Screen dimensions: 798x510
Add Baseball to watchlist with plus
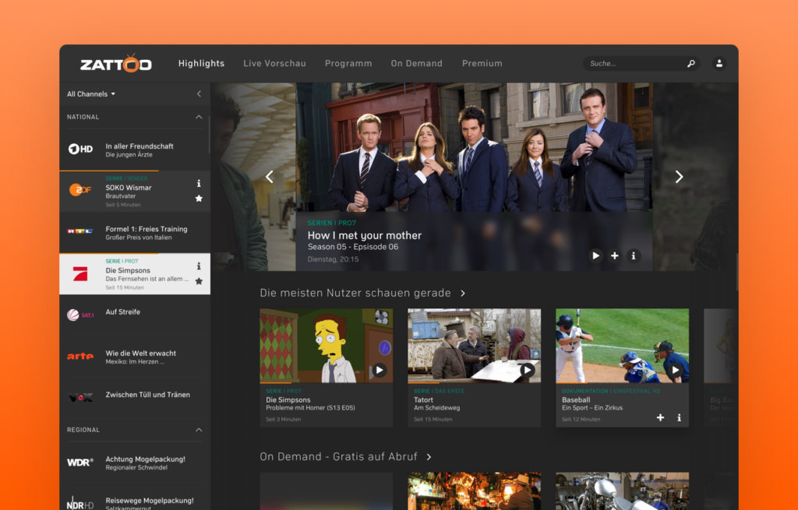(661, 417)
